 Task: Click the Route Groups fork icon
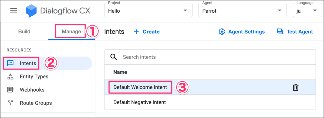[10, 103]
